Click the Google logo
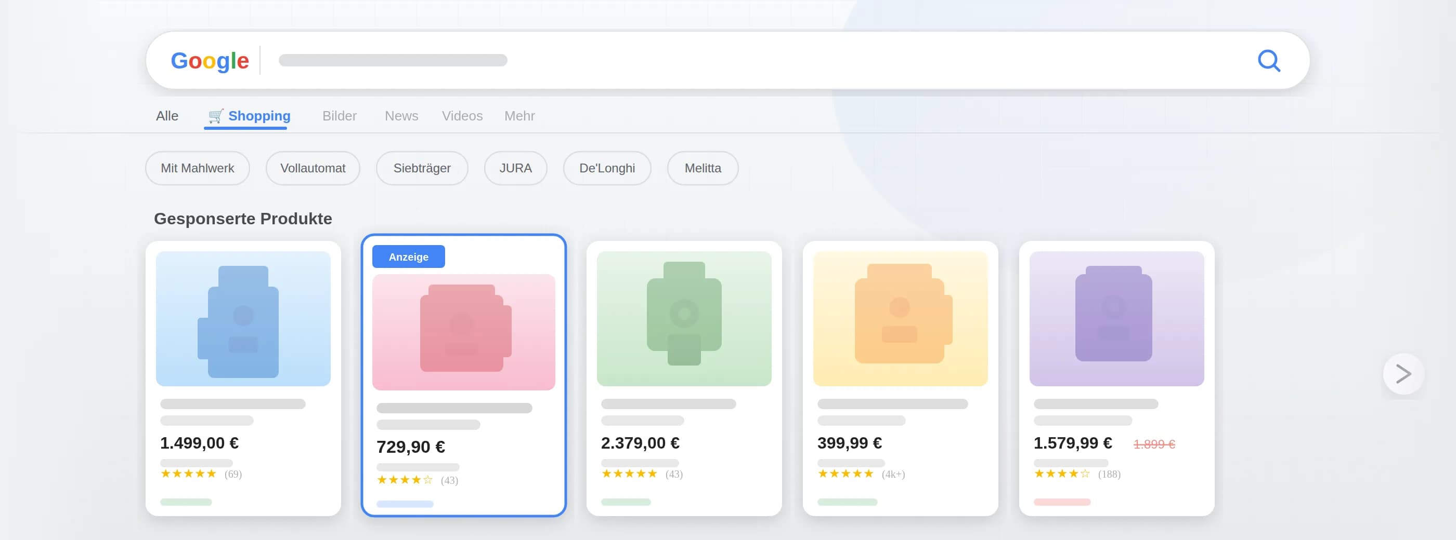 210,60
